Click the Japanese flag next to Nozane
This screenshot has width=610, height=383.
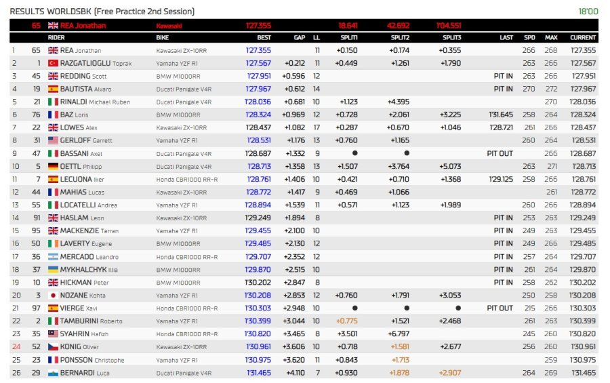click(53, 296)
